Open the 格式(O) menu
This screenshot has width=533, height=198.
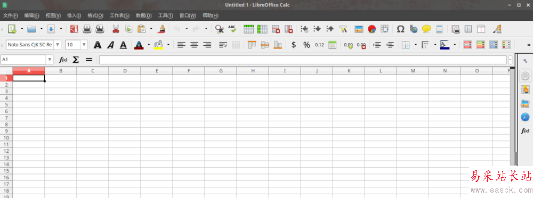(x=95, y=15)
